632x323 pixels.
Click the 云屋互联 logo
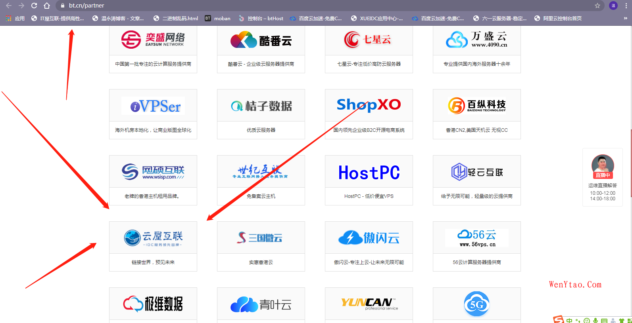(153, 238)
